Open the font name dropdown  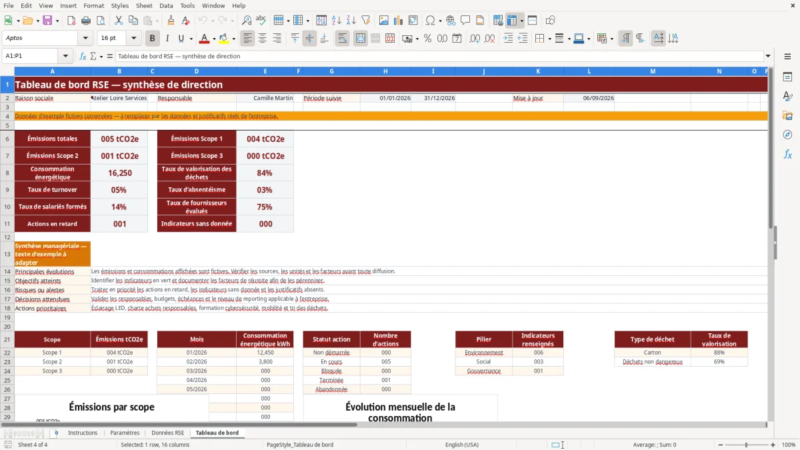85,39
